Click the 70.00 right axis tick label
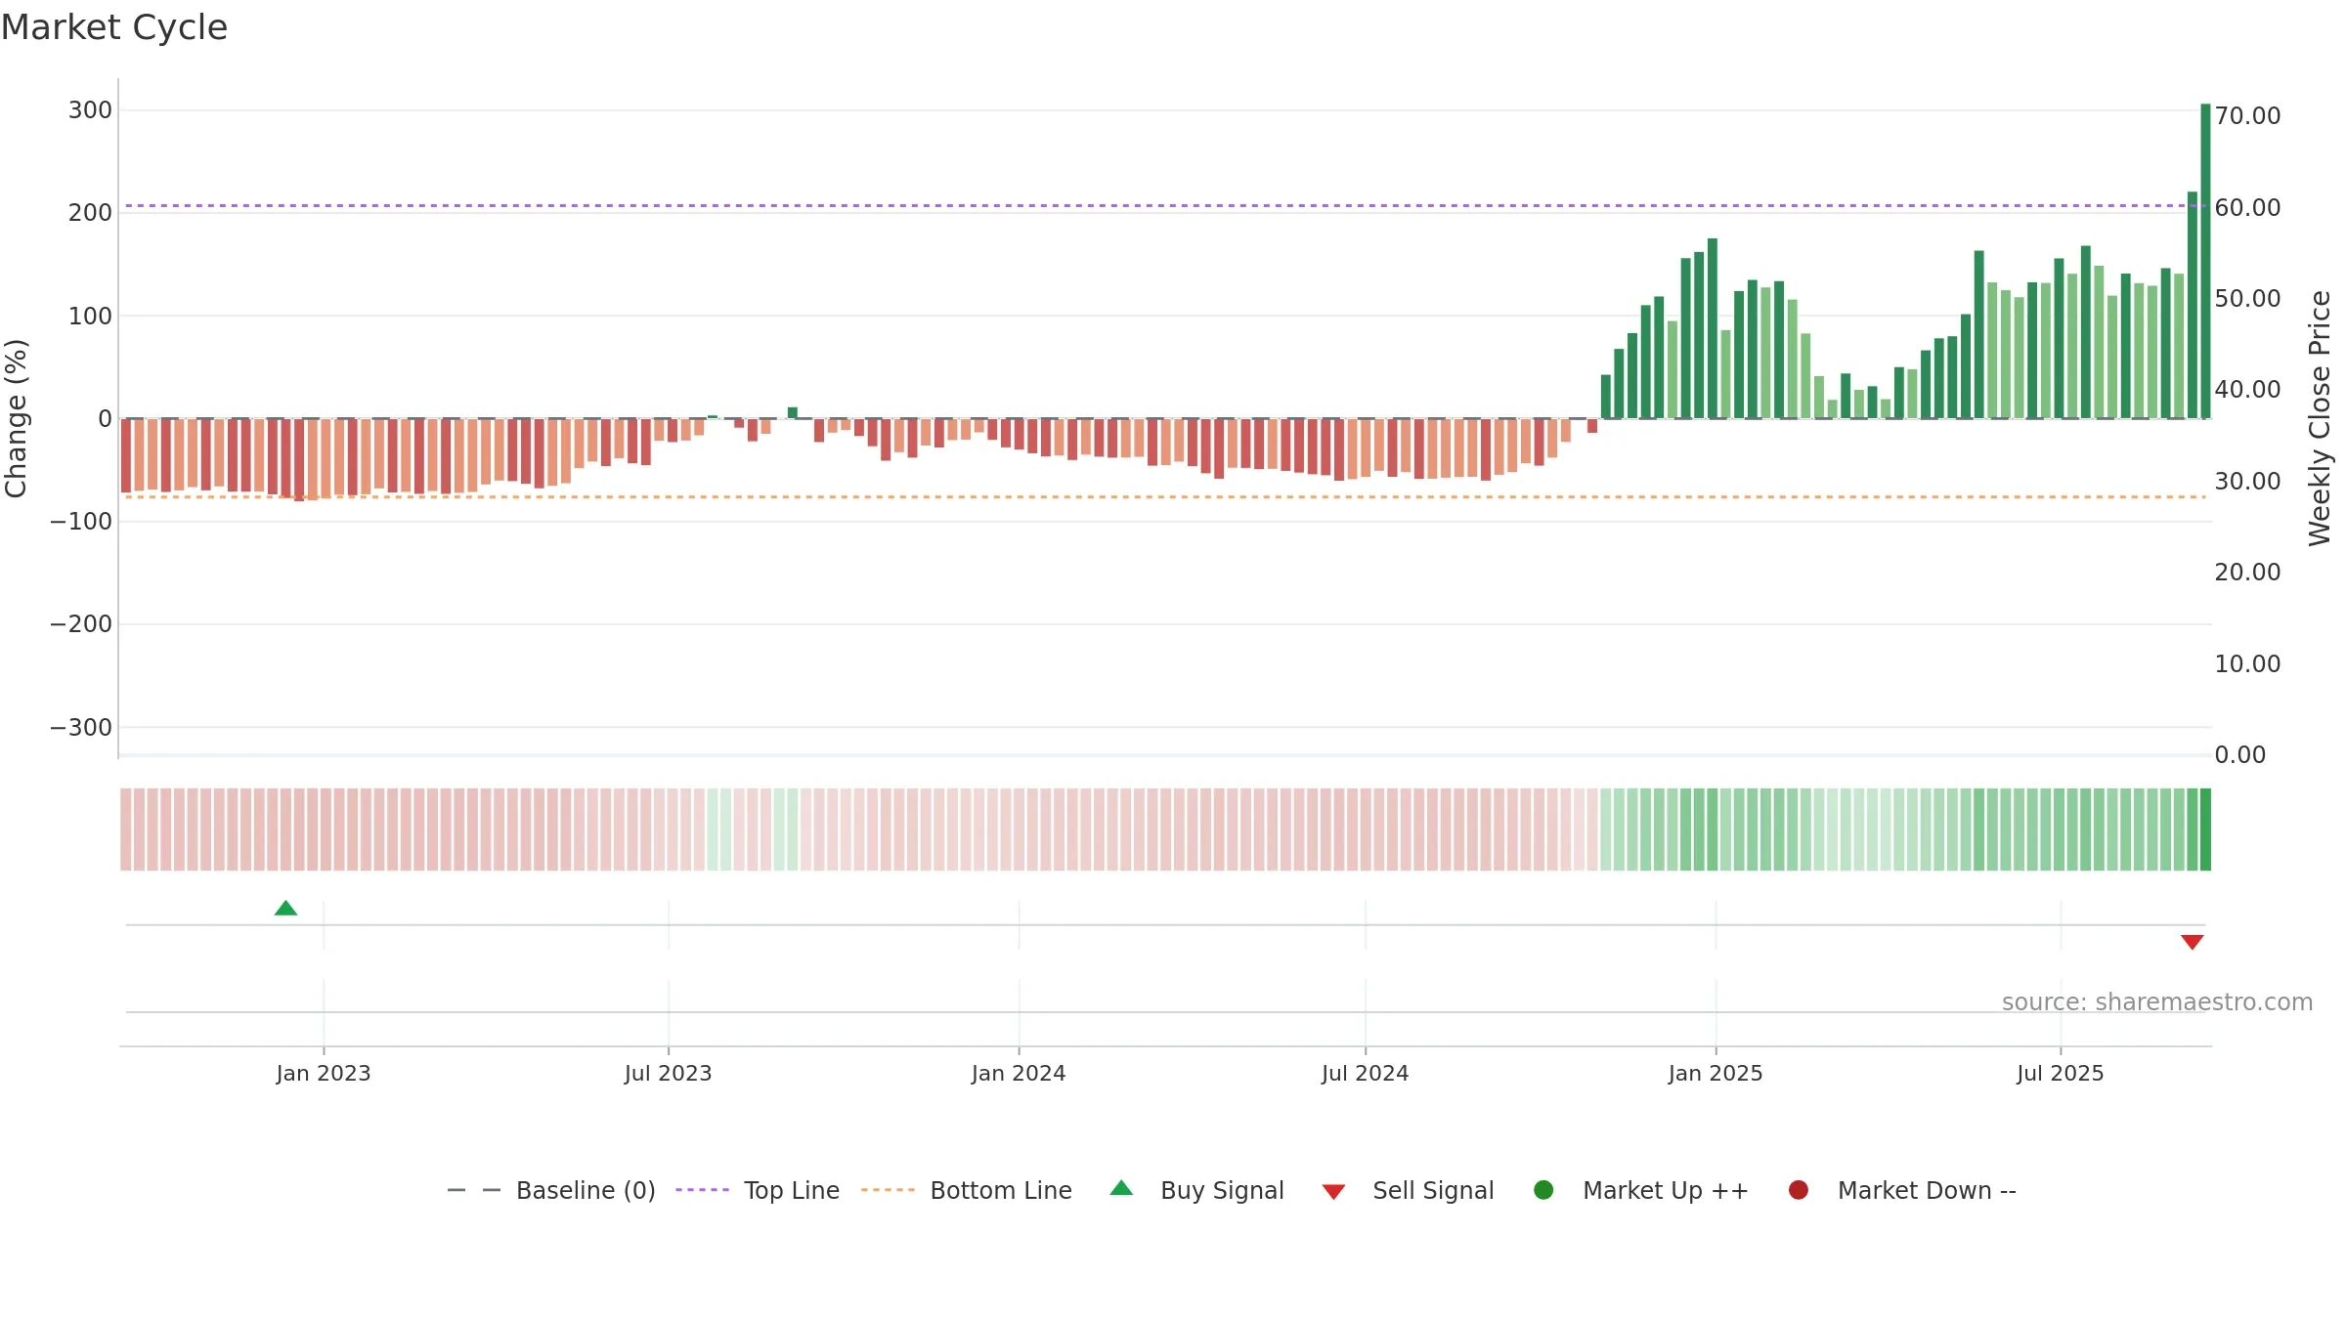2346x1319 pixels. point(2247,116)
